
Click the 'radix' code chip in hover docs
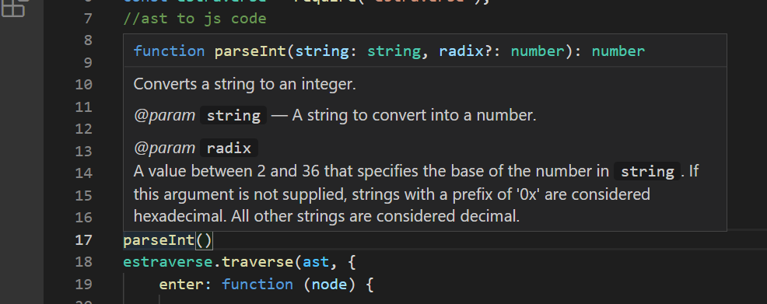[229, 148]
